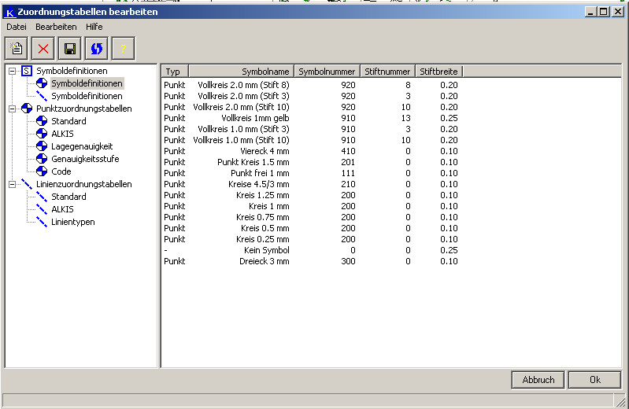Open the Hilfe menu
Viewport: 629px width, 409px height.
[94, 27]
